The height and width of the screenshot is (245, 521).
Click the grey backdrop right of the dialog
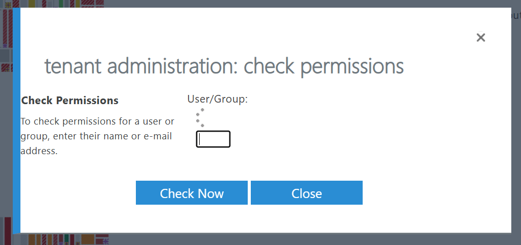coord(516,128)
